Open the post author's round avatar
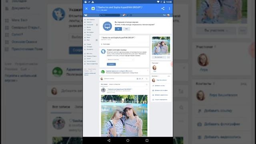Viewport: 256px width, 144px height. [103, 90]
